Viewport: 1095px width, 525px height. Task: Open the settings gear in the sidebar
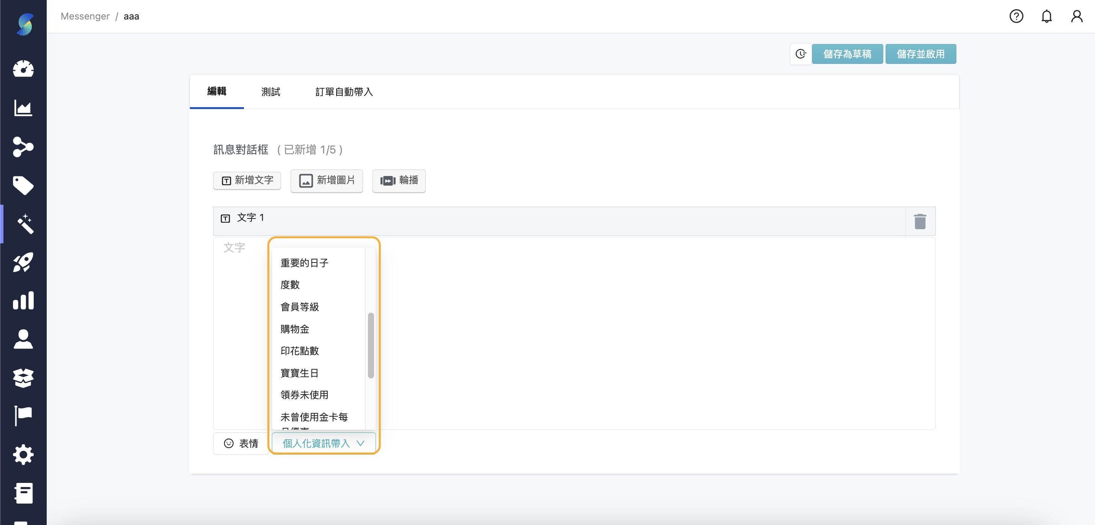point(23,454)
